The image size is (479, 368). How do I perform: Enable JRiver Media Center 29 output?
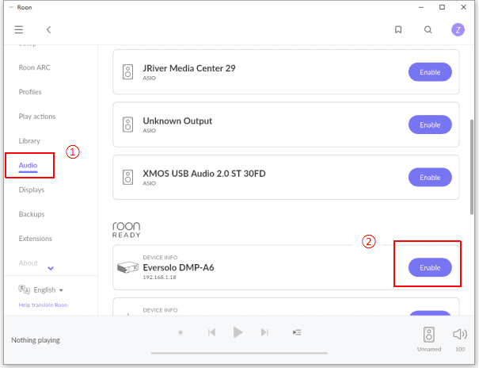tap(430, 72)
